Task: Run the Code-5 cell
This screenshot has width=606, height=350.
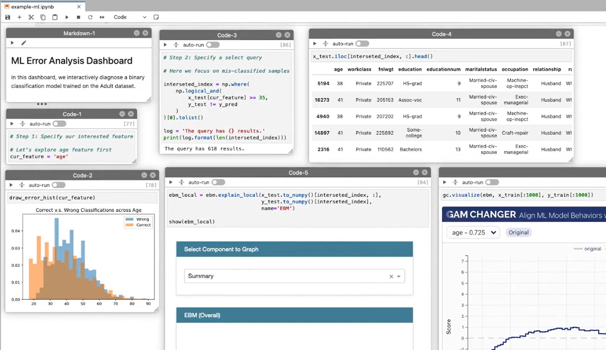Action: point(171,182)
